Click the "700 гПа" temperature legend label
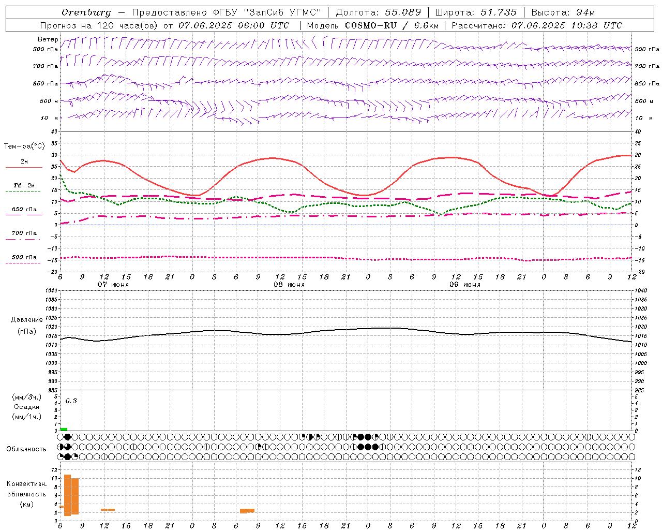The width and height of the screenshot is (662, 530). pos(24,233)
